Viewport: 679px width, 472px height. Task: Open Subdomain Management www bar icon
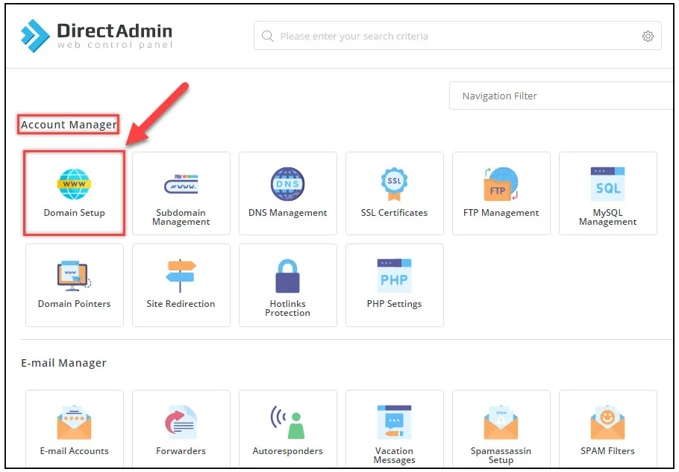(181, 184)
